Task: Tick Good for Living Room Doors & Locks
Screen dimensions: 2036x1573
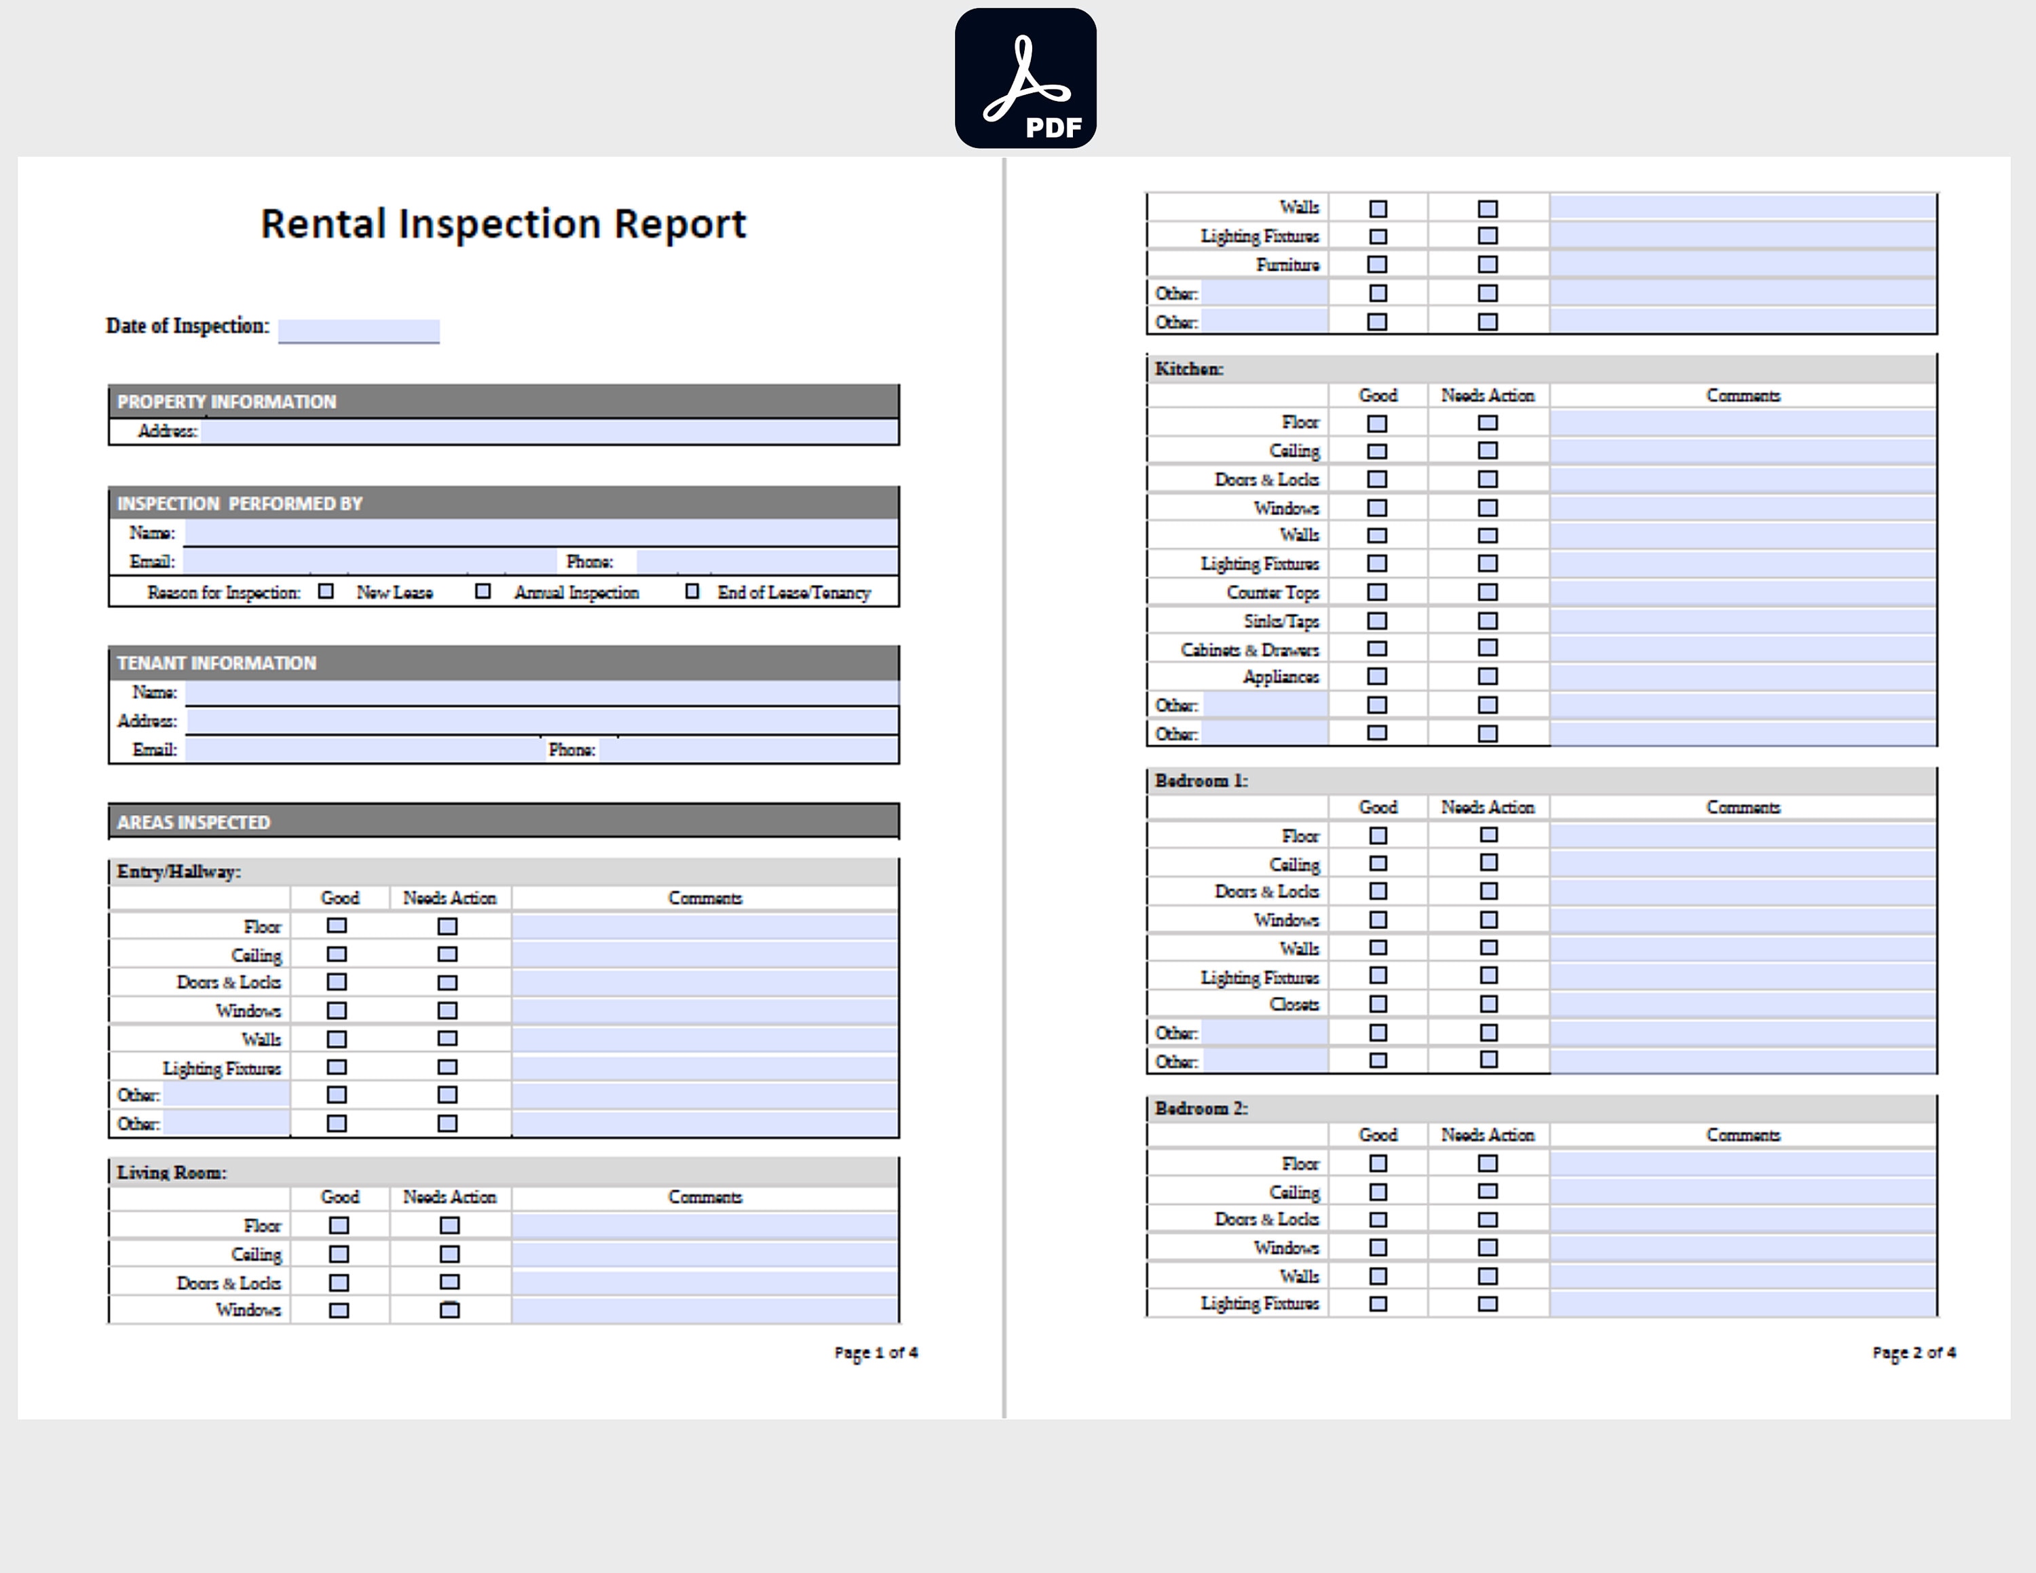Action: (x=339, y=1283)
